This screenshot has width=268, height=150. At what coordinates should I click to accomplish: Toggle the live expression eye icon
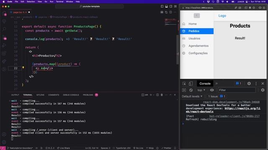(x=212, y=90)
